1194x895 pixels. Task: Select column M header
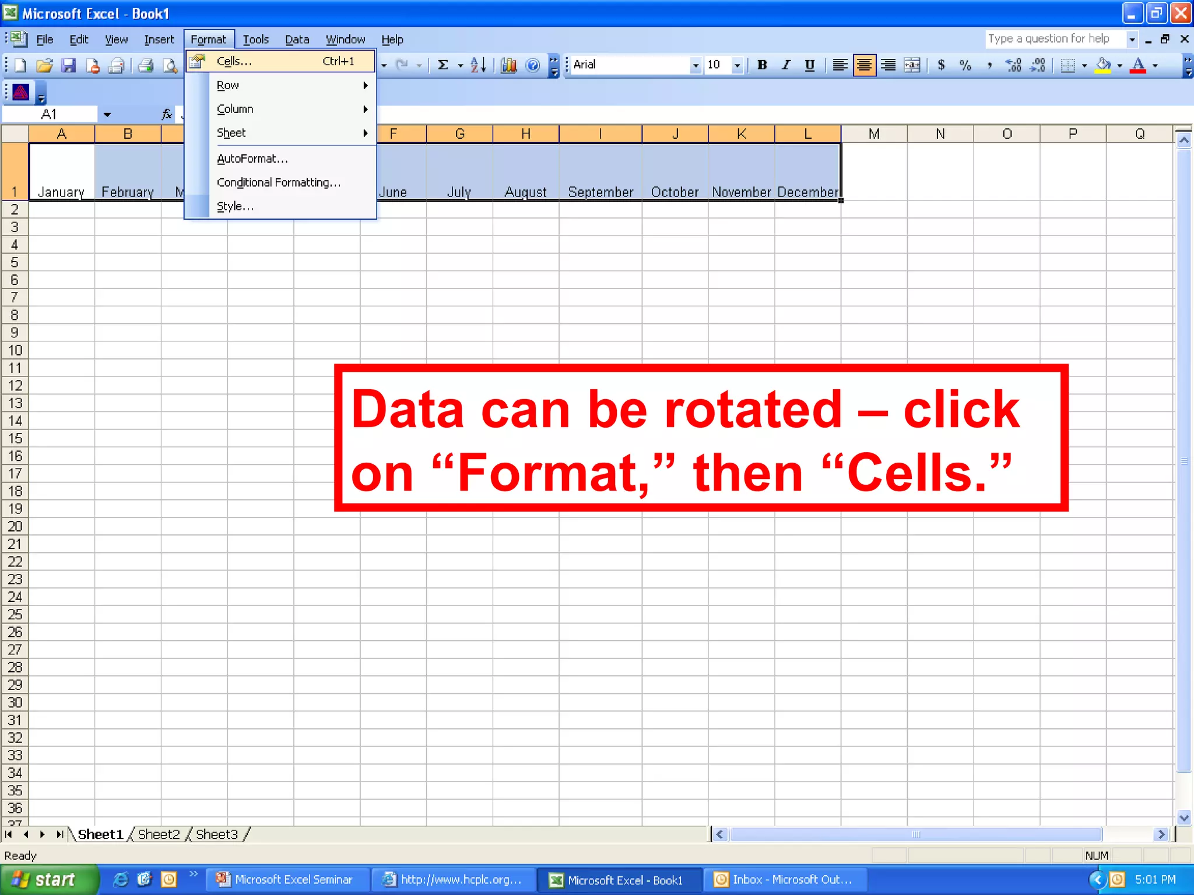[874, 134]
